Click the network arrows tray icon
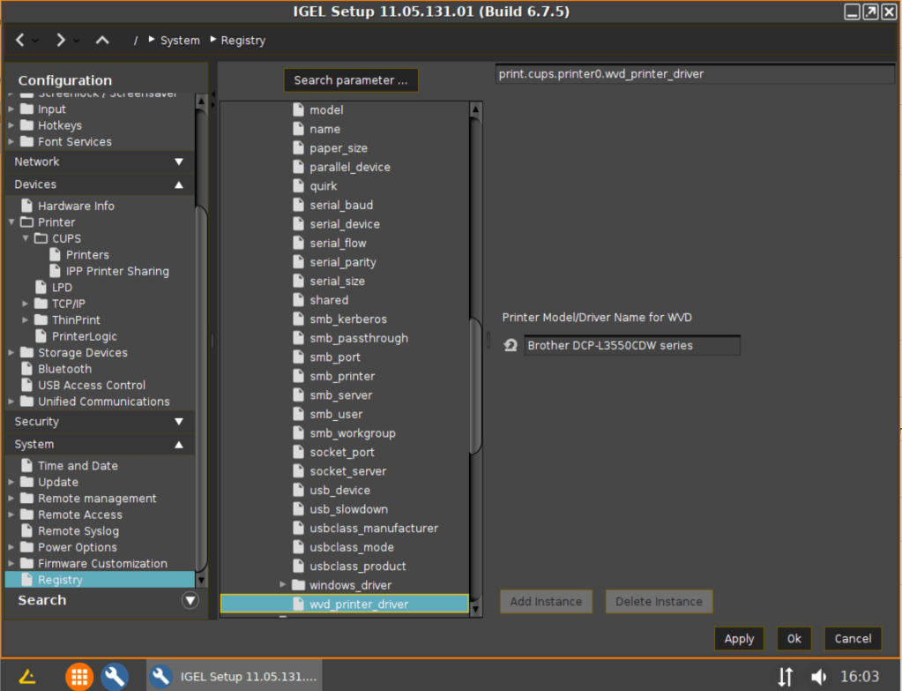The width and height of the screenshot is (902, 691). pos(785,677)
